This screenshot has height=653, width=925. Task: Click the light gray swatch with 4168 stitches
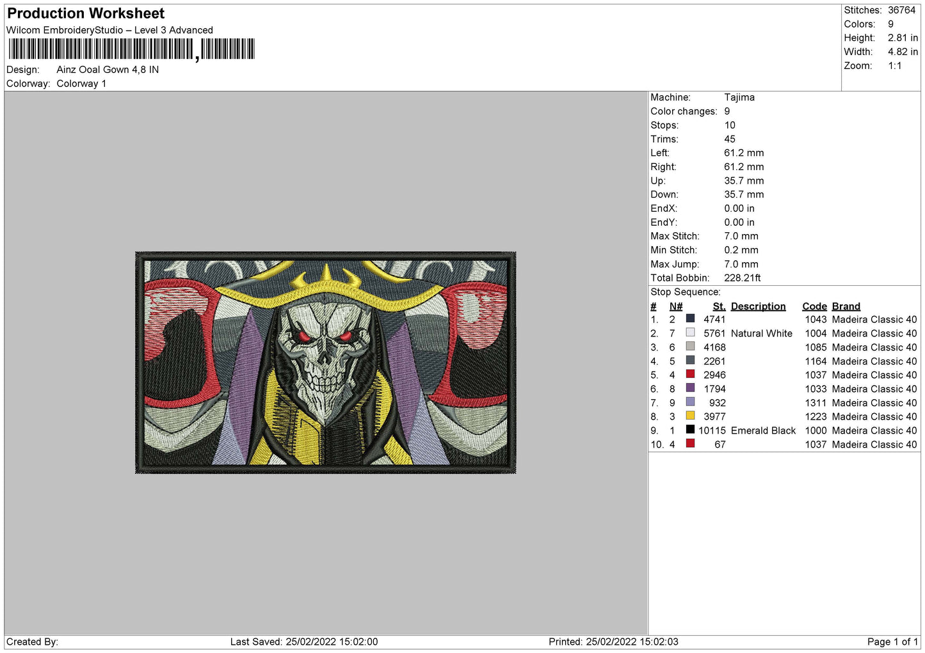click(690, 347)
